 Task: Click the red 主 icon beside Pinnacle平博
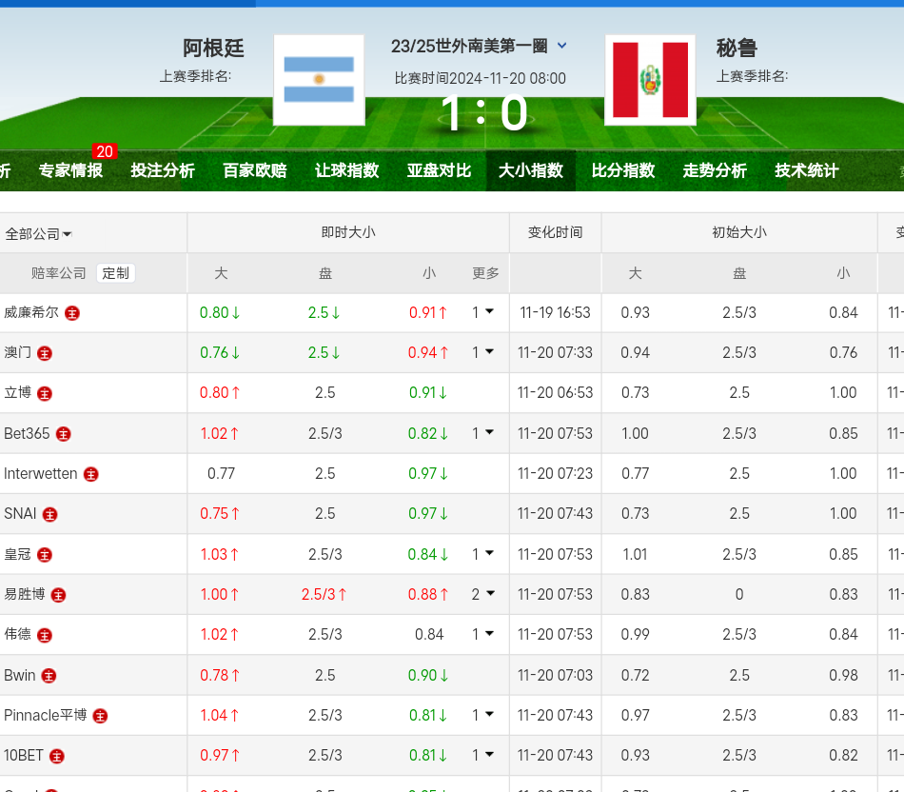point(100,716)
